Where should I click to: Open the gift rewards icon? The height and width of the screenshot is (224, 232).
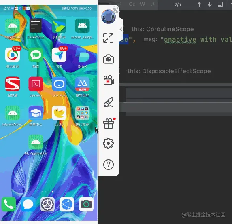click(109, 124)
